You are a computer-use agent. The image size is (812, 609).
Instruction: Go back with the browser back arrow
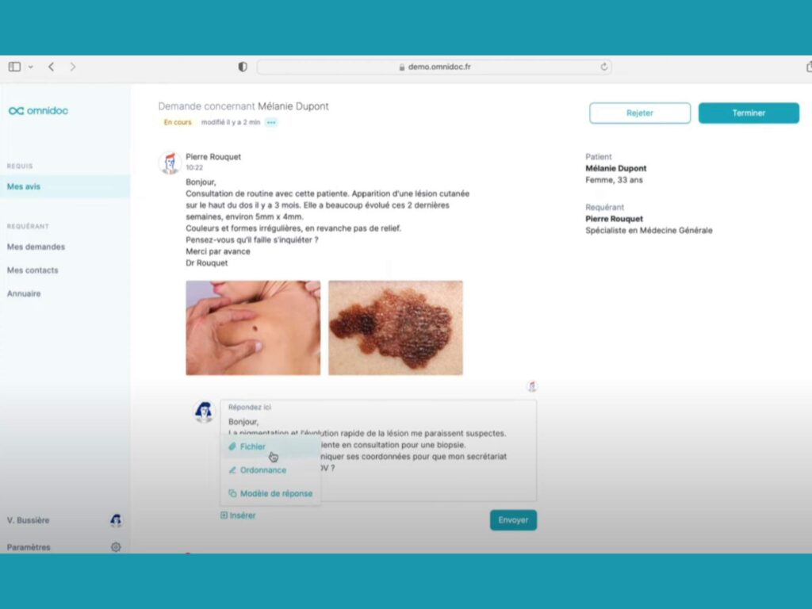point(52,67)
